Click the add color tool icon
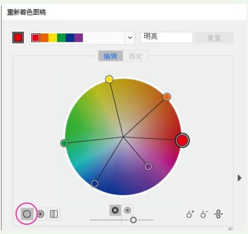Image resolution: width=248 pixels, height=234 pixels. pos(190,214)
